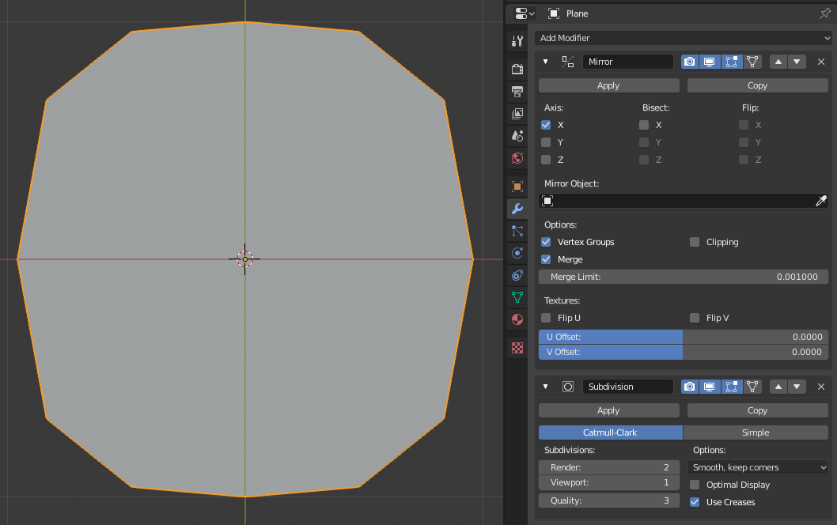Open the Physics properties tab
This screenshot has height=525, width=837.
(x=517, y=253)
